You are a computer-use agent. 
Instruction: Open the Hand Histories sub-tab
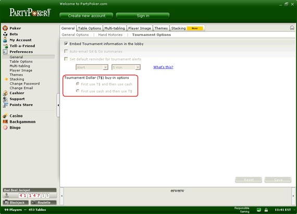pos(110,35)
